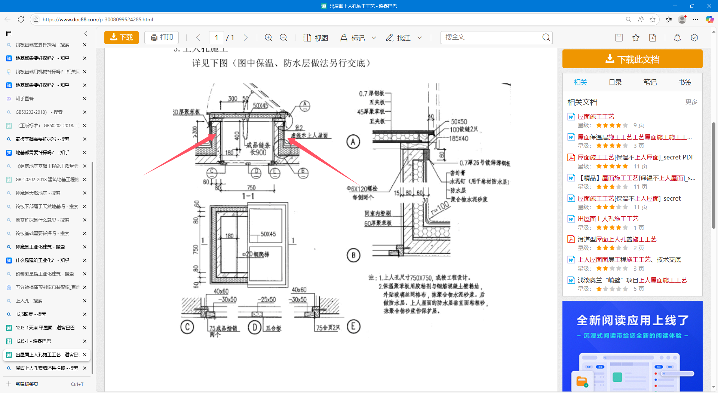Click the orange 下载 download button
This screenshot has height=393, width=718.
click(122, 37)
